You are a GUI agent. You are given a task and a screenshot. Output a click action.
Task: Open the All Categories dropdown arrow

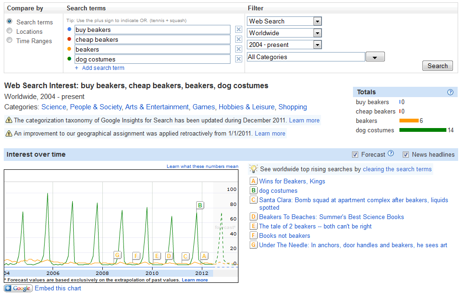pyautogui.click(x=375, y=57)
